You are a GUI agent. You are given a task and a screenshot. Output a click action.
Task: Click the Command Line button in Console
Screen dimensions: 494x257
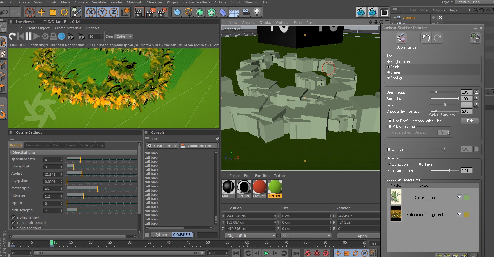(x=198, y=146)
